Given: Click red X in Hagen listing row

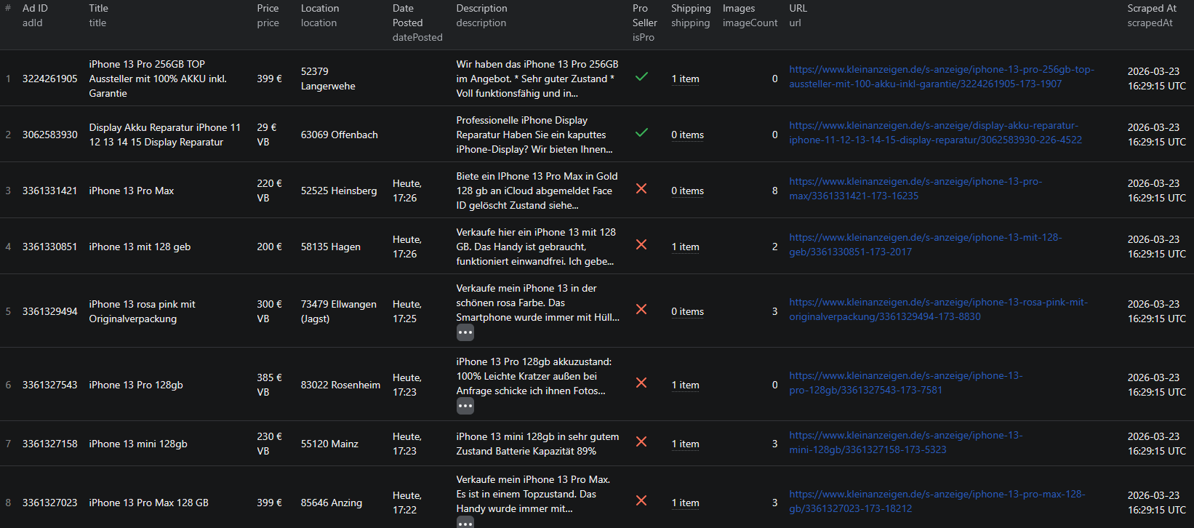Looking at the screenshot, I should [641, 245].
